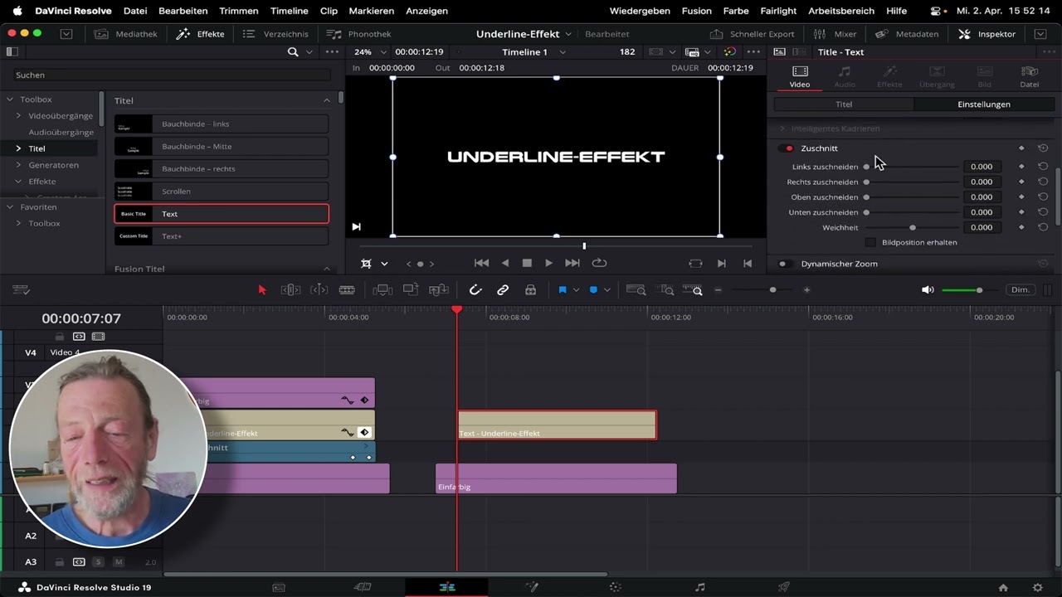The width and height of the screenshot is (1062, 597).
Task: Expand the Videoübergänge tree item
Action: tap(18, 115)
